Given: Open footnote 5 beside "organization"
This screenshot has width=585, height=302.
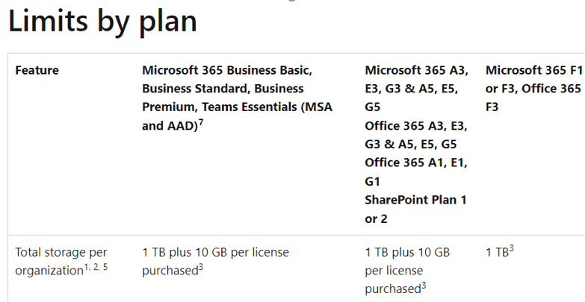Looking at the screenshot, I should (105, 267).
